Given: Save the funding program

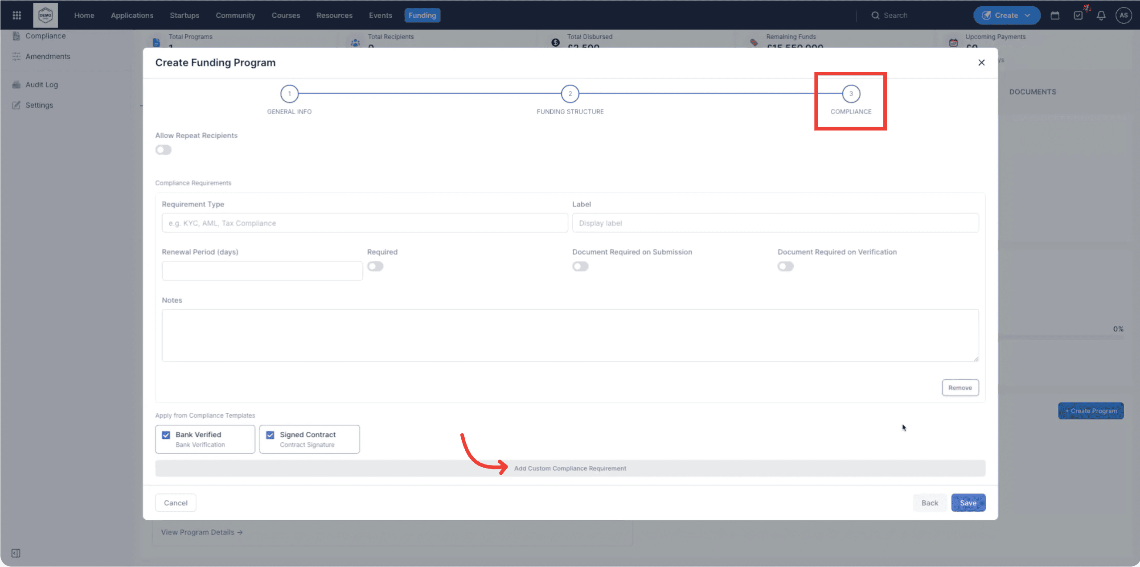Looking at the screenshot, I should click(x=968, y=502).
